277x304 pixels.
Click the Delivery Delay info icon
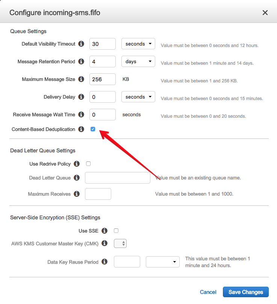[x=81, y=97]
